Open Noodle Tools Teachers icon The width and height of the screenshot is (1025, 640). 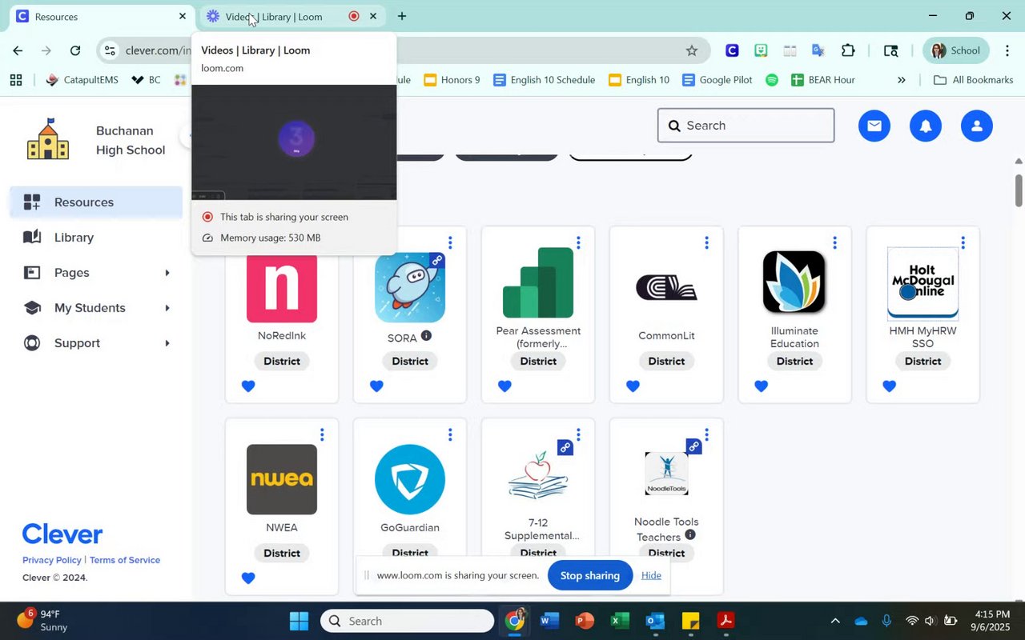pos(666,474)
